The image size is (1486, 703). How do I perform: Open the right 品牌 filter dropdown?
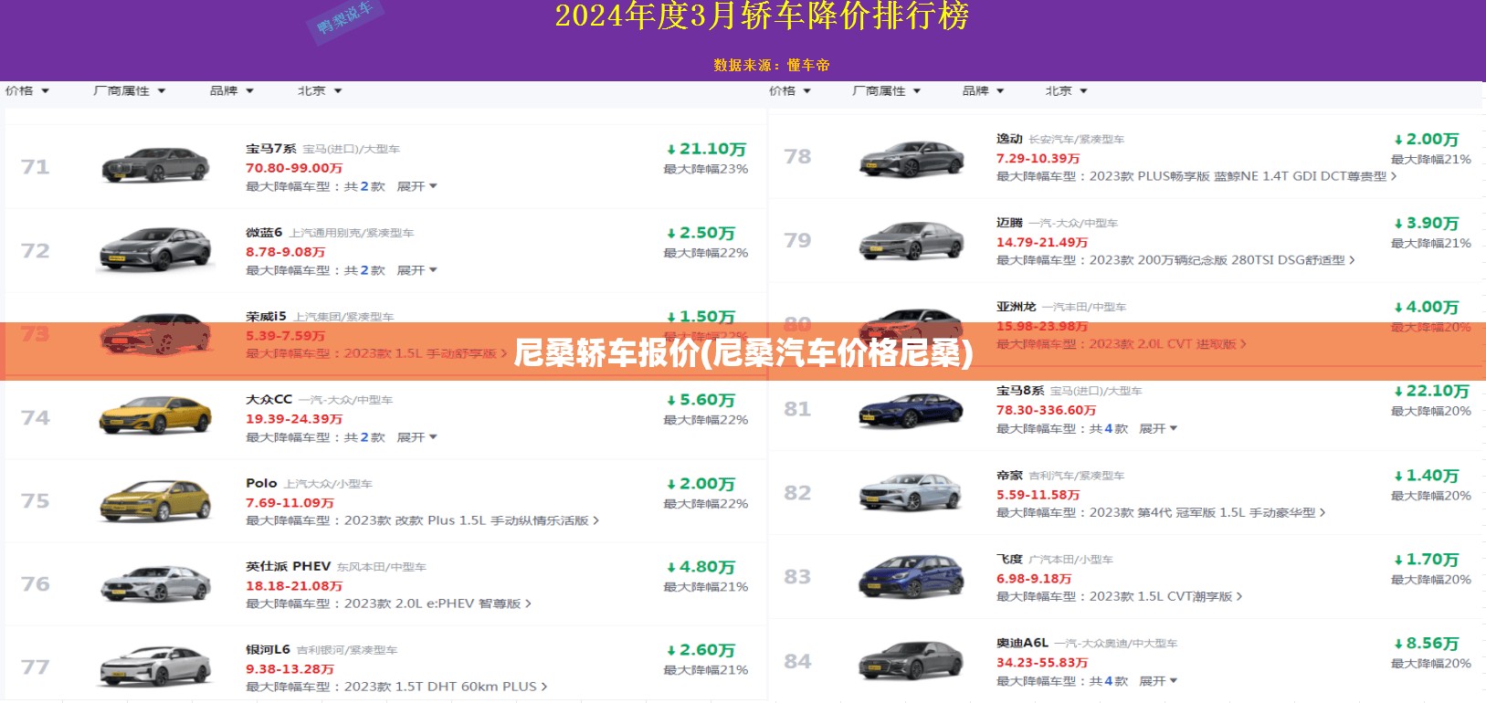click(983, 91)
